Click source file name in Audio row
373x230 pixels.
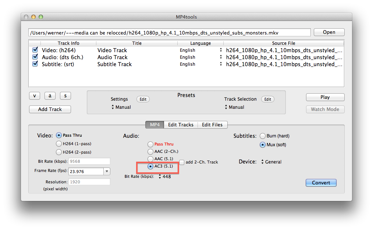284,57
